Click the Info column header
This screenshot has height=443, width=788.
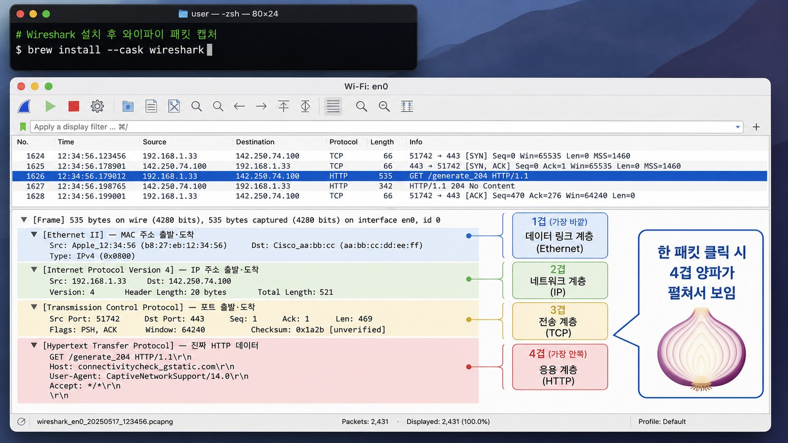click(416, 142)
